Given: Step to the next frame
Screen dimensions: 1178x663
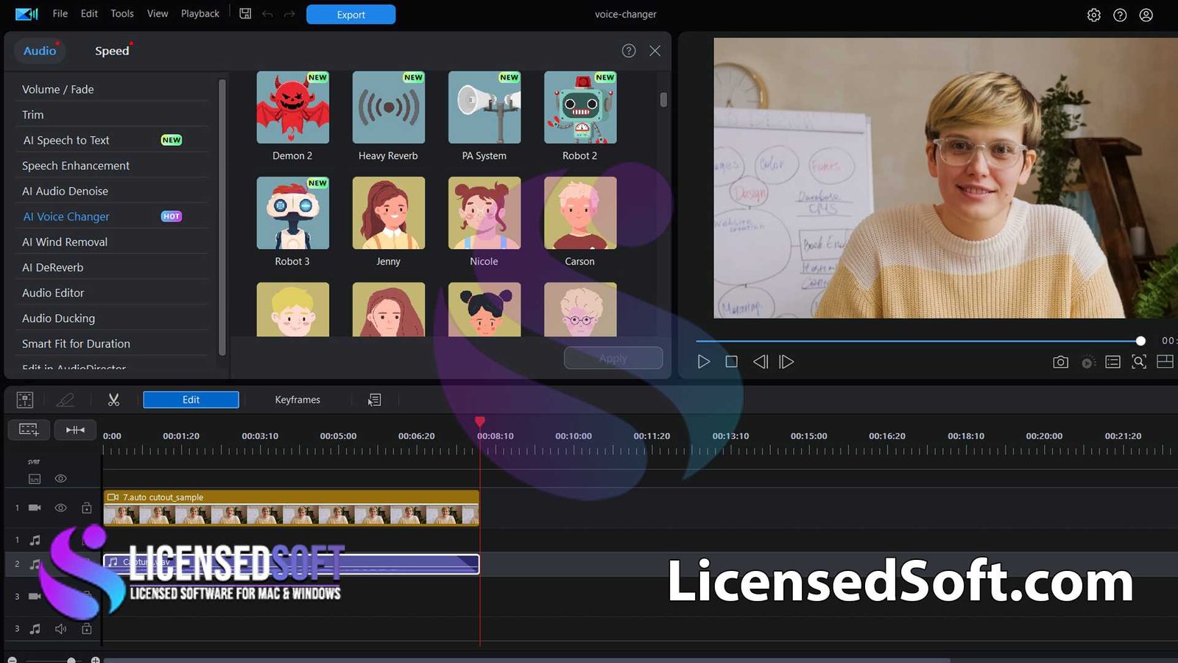Looking at the screenshot, I should (786, 362).
